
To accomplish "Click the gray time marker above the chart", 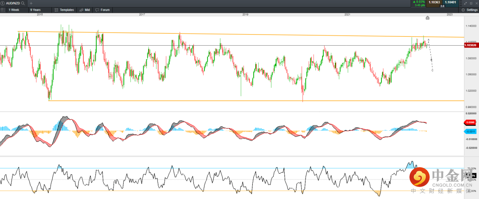I will coord(428,18).
